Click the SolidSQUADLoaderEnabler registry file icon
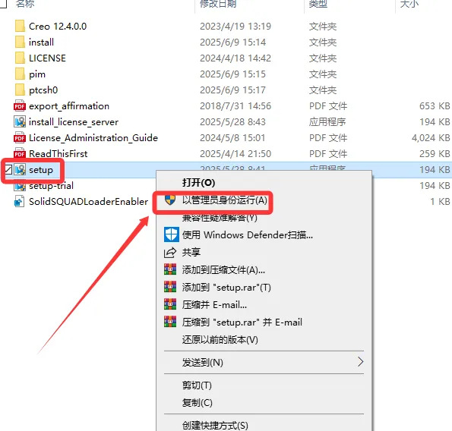Image resolution: width=452 pixels, height=431 pixels. coord(19,201)
